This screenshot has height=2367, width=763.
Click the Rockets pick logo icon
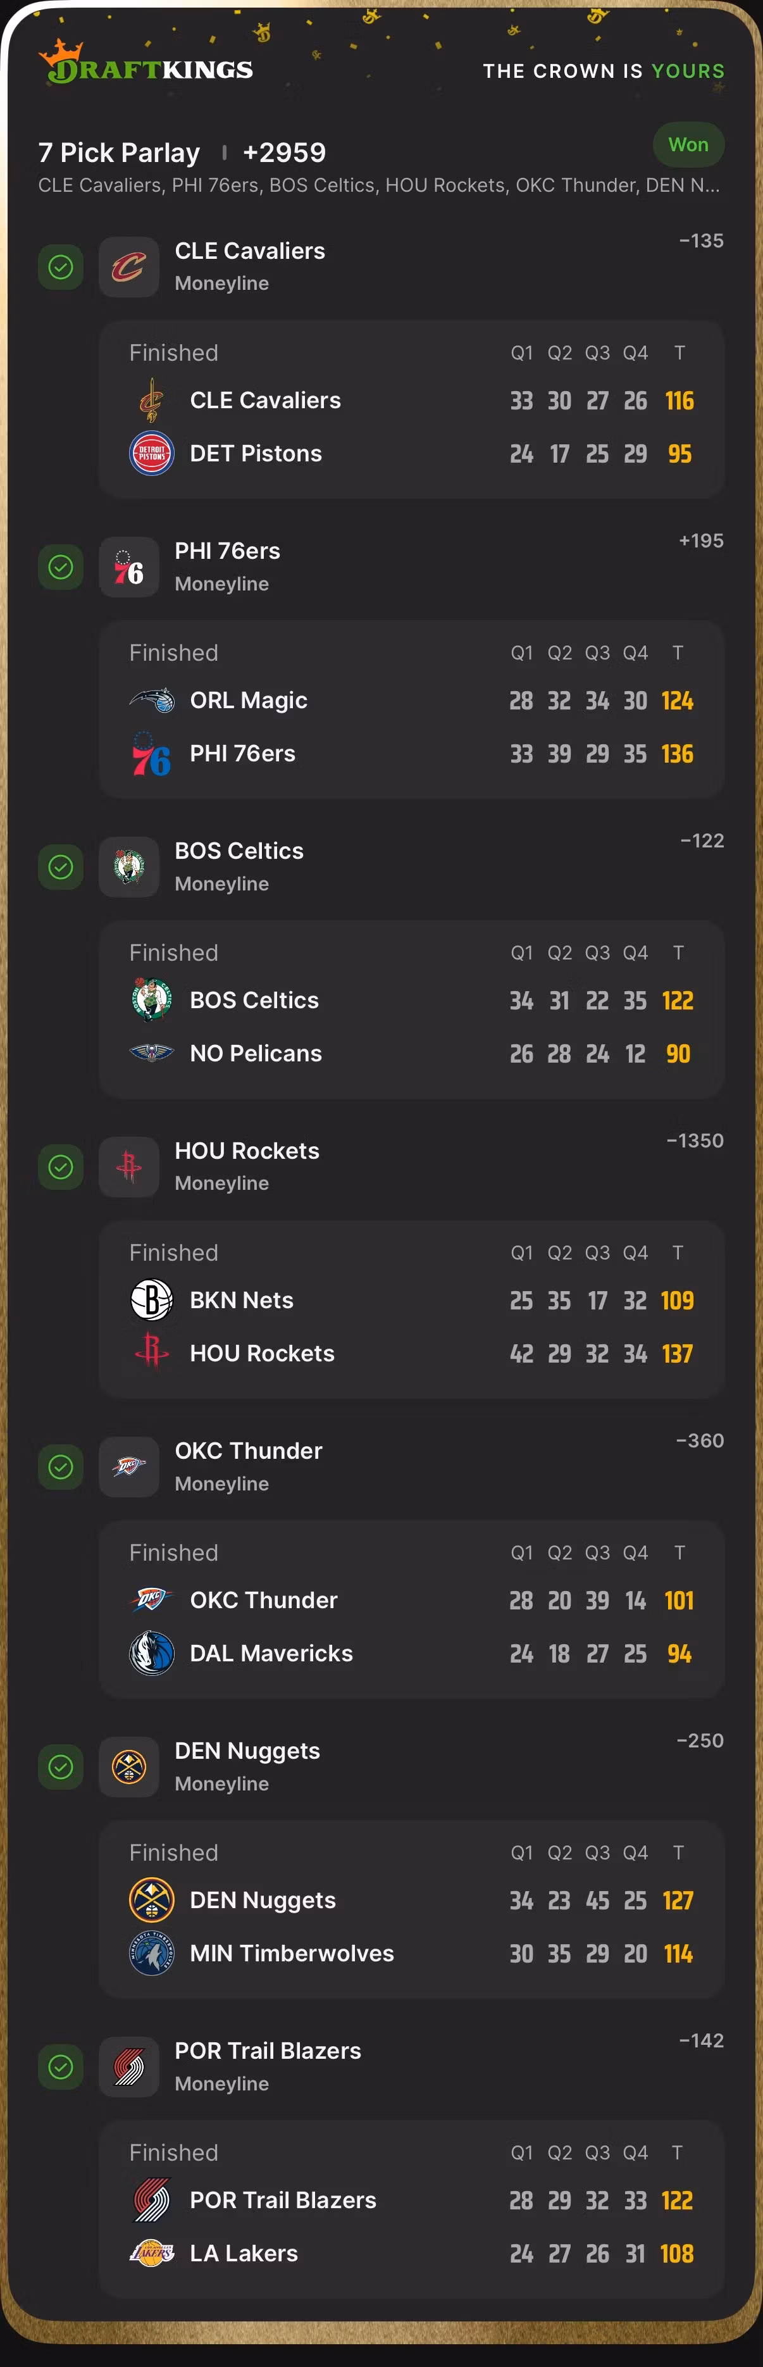tap(128, 1167)
